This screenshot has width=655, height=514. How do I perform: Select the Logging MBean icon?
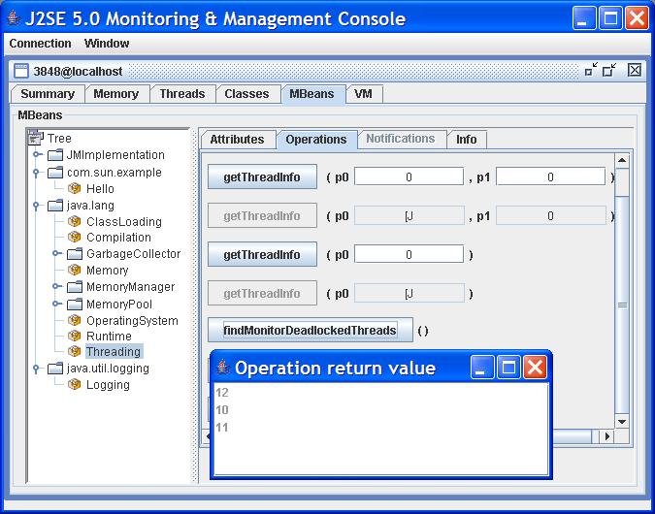(x=74, y=385)
